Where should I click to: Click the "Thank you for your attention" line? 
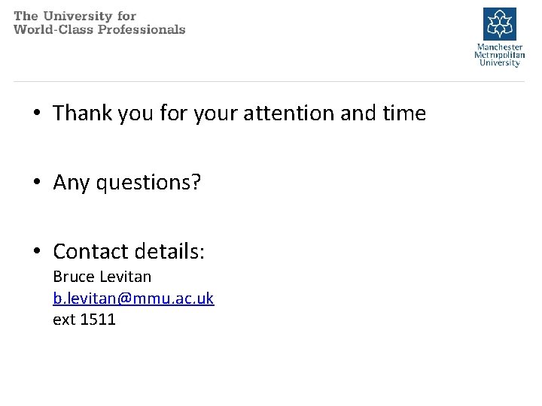pyautogui.click(x=239, y=114)
